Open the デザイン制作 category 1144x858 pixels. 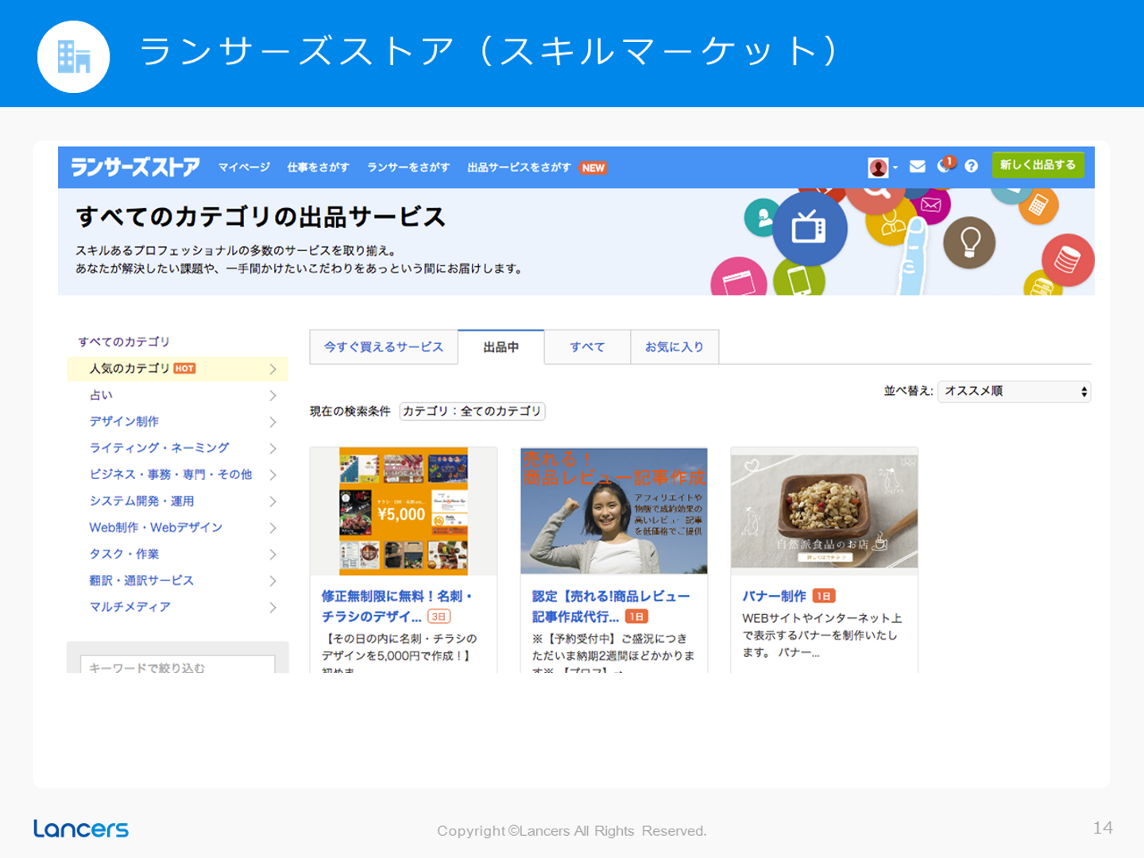point(124,421)
